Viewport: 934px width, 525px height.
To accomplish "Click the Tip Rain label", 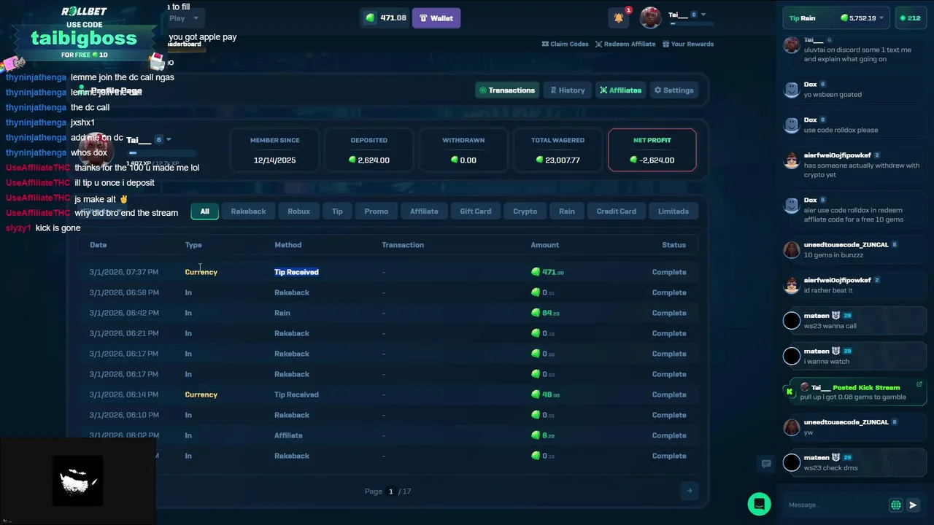I will coord(803,18).
